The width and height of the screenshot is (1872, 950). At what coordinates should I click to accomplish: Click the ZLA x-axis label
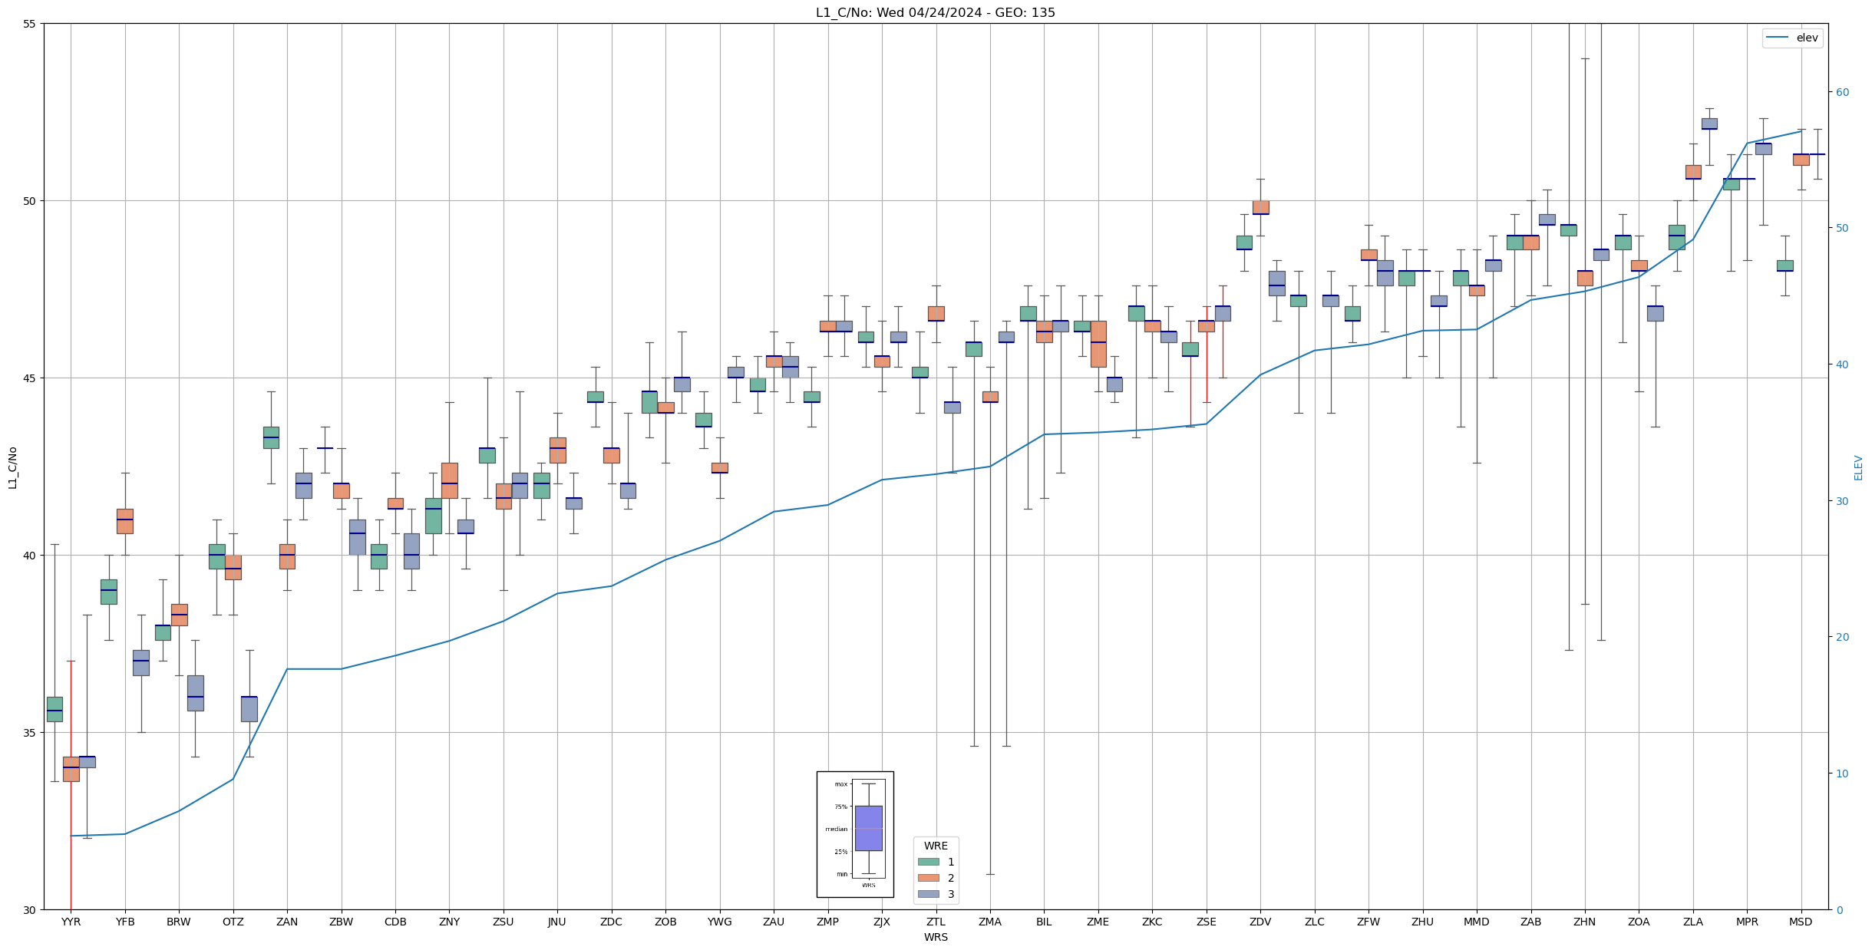pyautogui.click(x=1693, y=922)
